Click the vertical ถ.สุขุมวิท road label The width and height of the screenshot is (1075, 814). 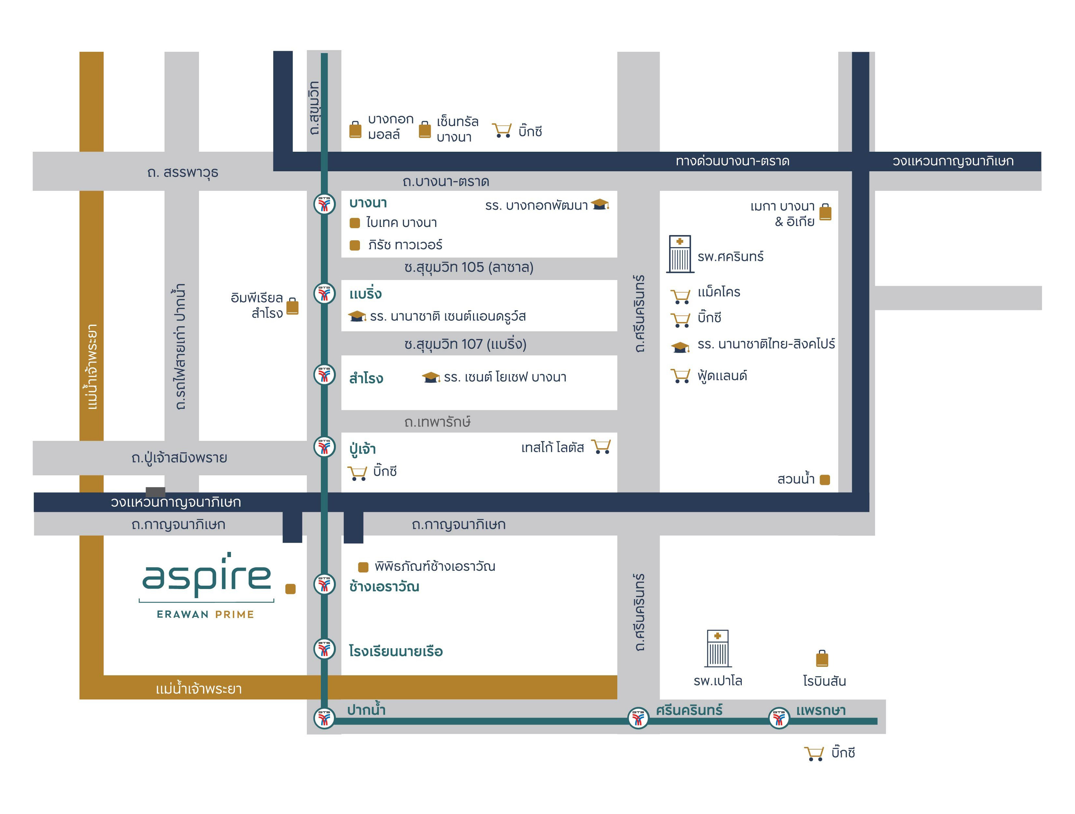point(314,108)
